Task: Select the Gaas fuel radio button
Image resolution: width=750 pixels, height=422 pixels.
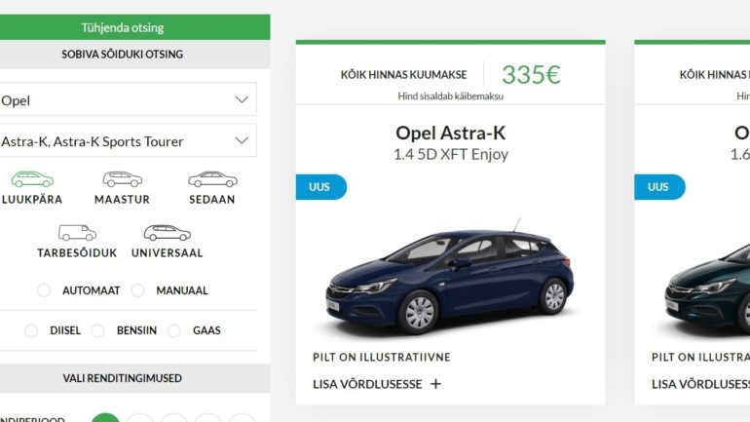Action: point(174,330)
